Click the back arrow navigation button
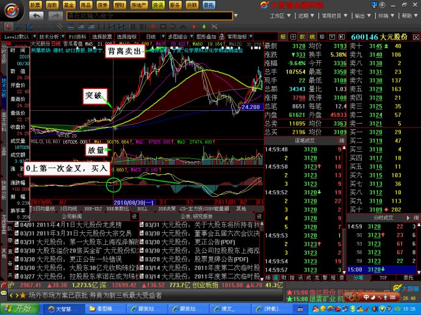Viewport: 421px width, 315px height. click(36, 16)
